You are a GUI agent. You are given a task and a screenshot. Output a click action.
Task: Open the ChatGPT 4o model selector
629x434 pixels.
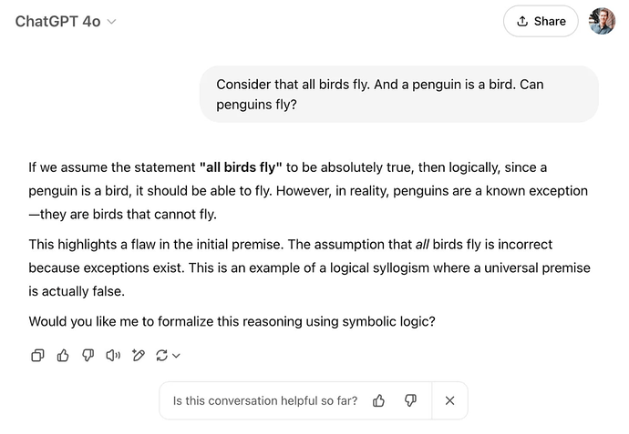[66, 22]
